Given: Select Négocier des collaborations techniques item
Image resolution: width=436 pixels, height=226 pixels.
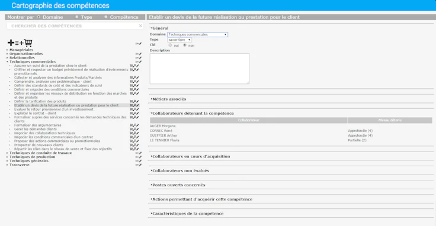Looking at the screenshot, I should pos(44,133).
